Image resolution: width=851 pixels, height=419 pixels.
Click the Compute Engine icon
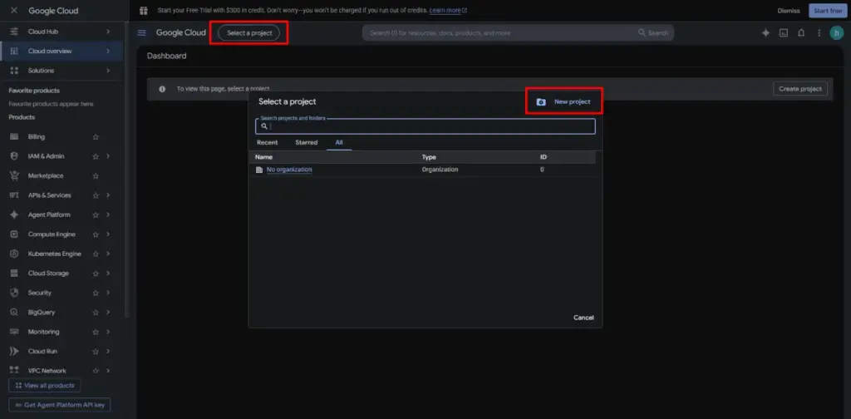click(x=15, y=234)
